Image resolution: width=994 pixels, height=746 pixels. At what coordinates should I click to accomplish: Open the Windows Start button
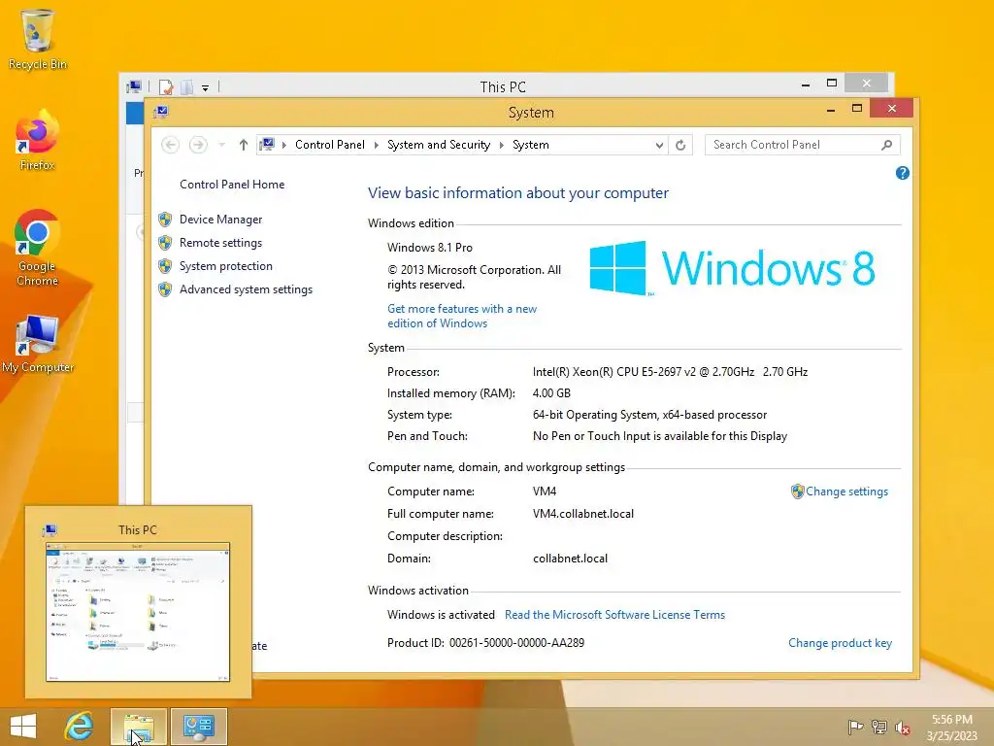[x=23, y=727]
